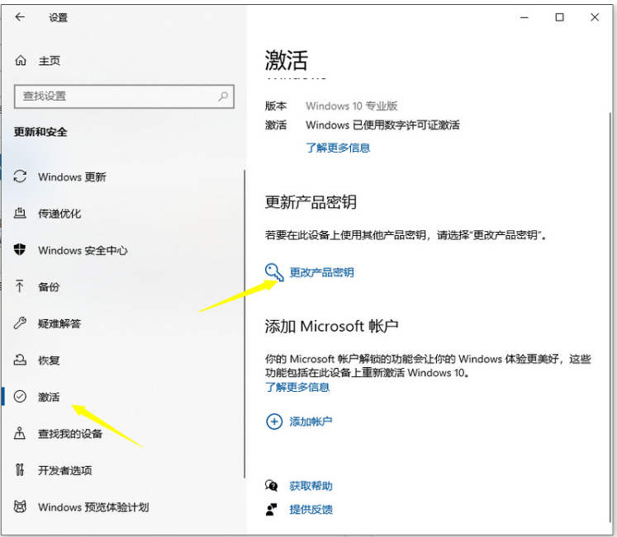Go to the 主页 home page
617x537 pixels.
(x=49, y=61)
